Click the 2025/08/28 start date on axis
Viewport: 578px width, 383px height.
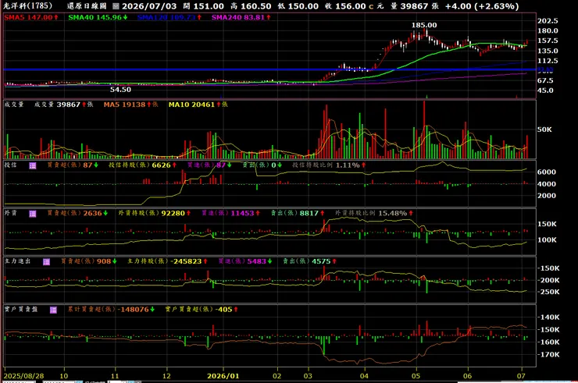pos(23,376)
